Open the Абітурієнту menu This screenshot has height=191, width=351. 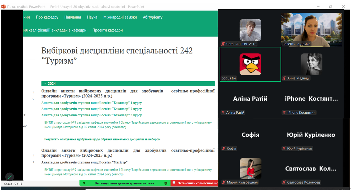pos(153,17)
